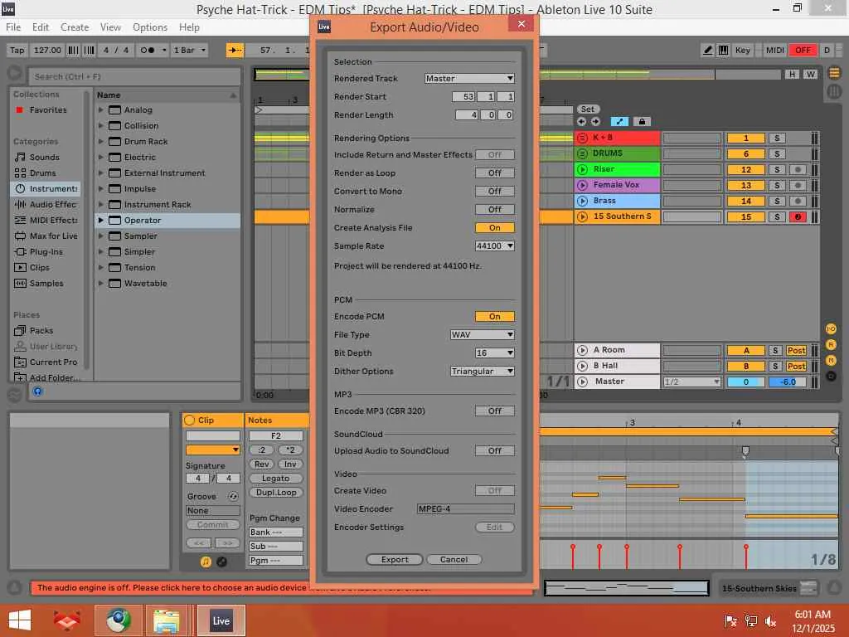Click the Search browser field
This screenshot has width=849, height=637.
click(x=134, y=76)
